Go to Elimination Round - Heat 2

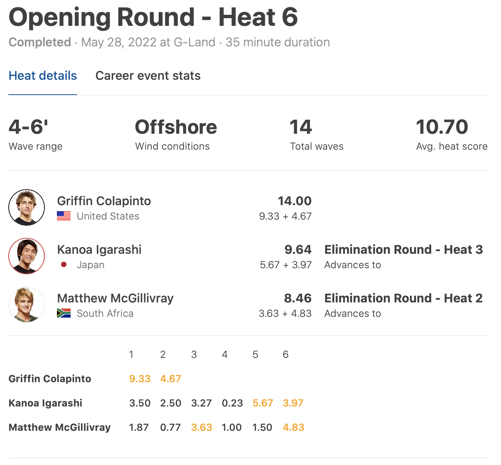click(x=403, y=298)
